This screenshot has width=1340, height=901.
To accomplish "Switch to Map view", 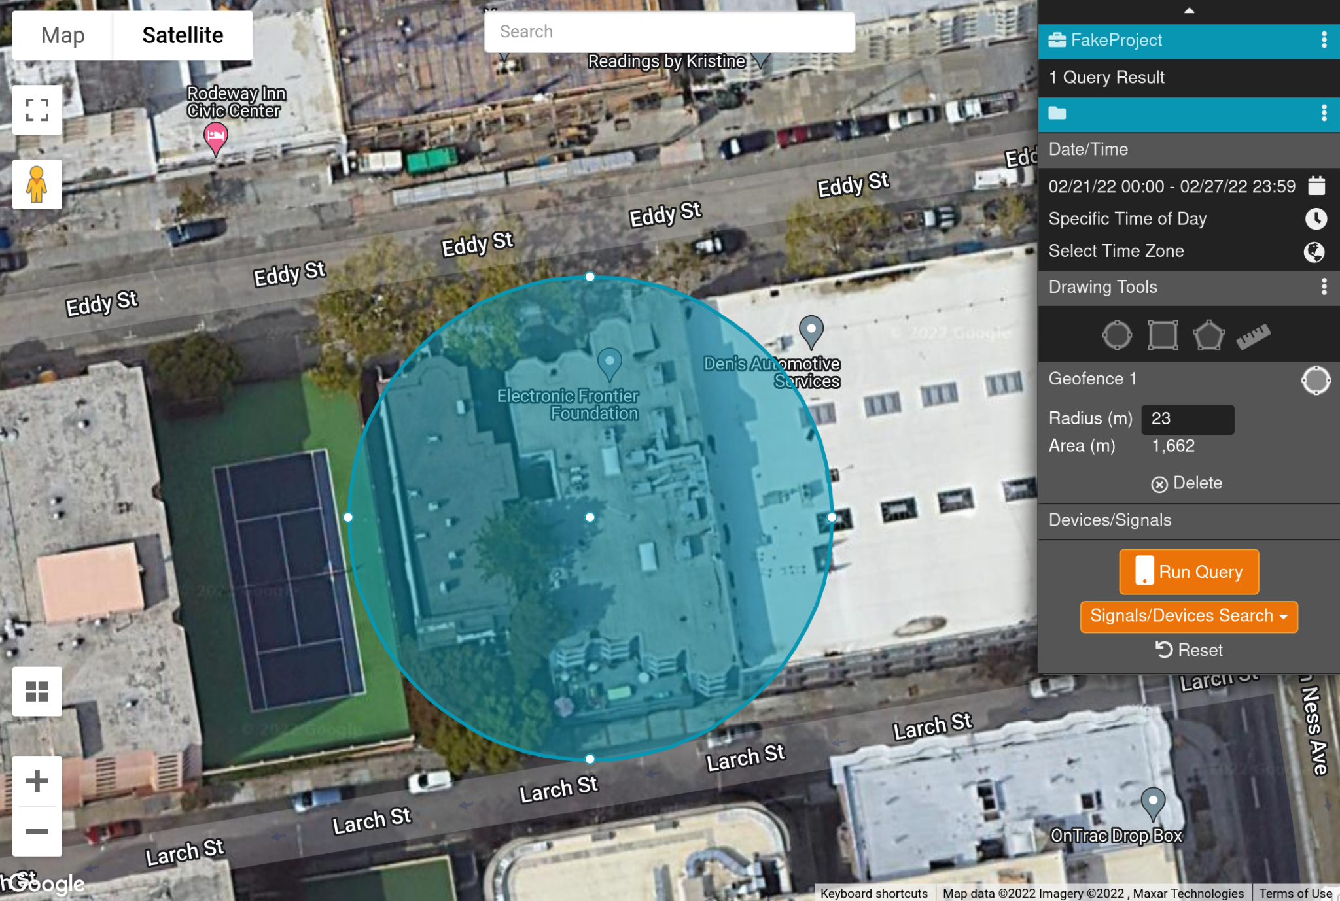I will tap(63, 35).
